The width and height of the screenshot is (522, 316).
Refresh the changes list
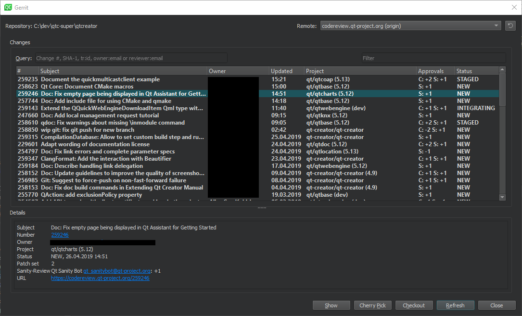(455, 305)
